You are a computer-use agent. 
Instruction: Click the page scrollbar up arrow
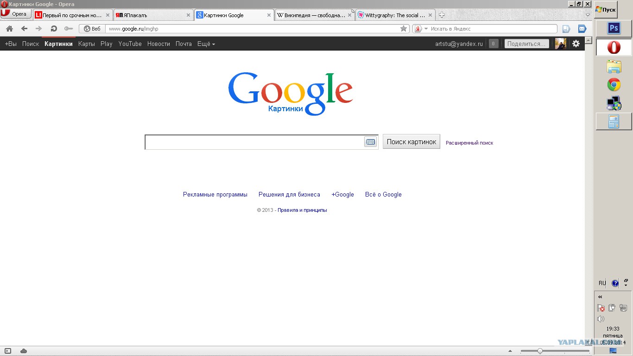point(589,40)
